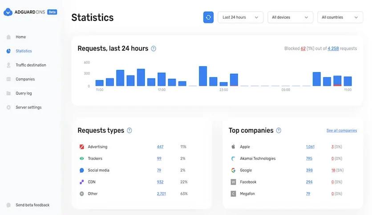Viewport: 372px width, 215px height.
Task: Click the red Advertising request type icon
Action: 81,147
